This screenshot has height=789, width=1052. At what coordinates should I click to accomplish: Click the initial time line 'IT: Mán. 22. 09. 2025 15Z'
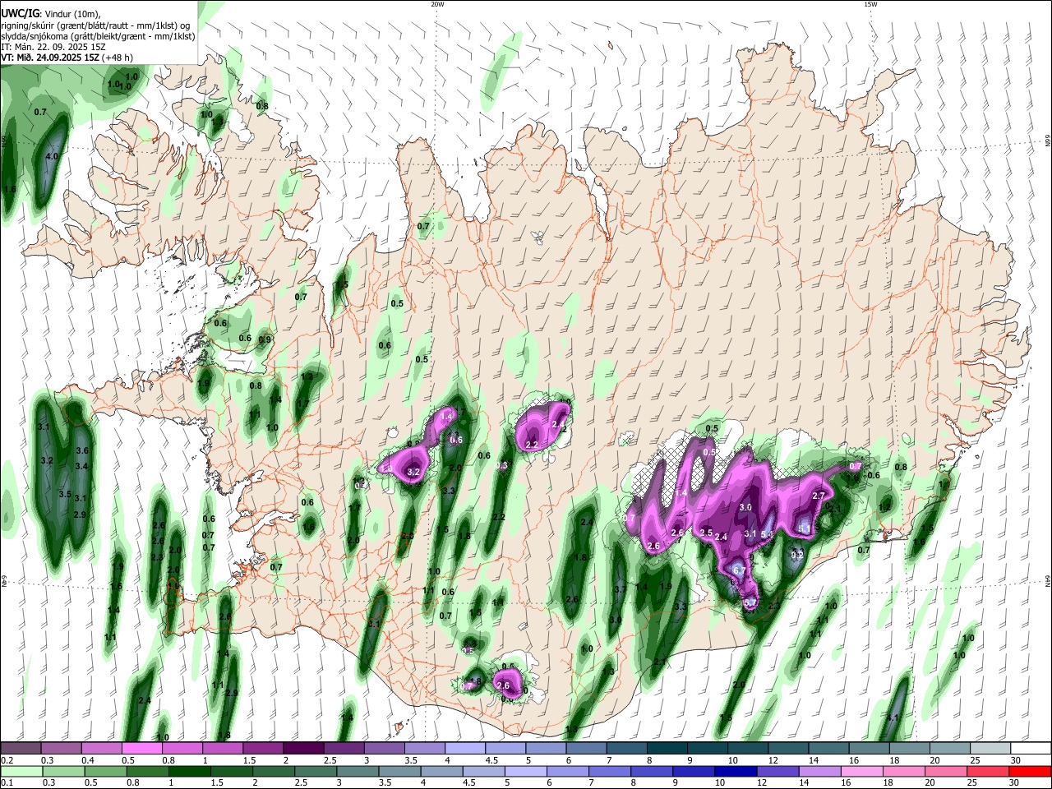53,47
